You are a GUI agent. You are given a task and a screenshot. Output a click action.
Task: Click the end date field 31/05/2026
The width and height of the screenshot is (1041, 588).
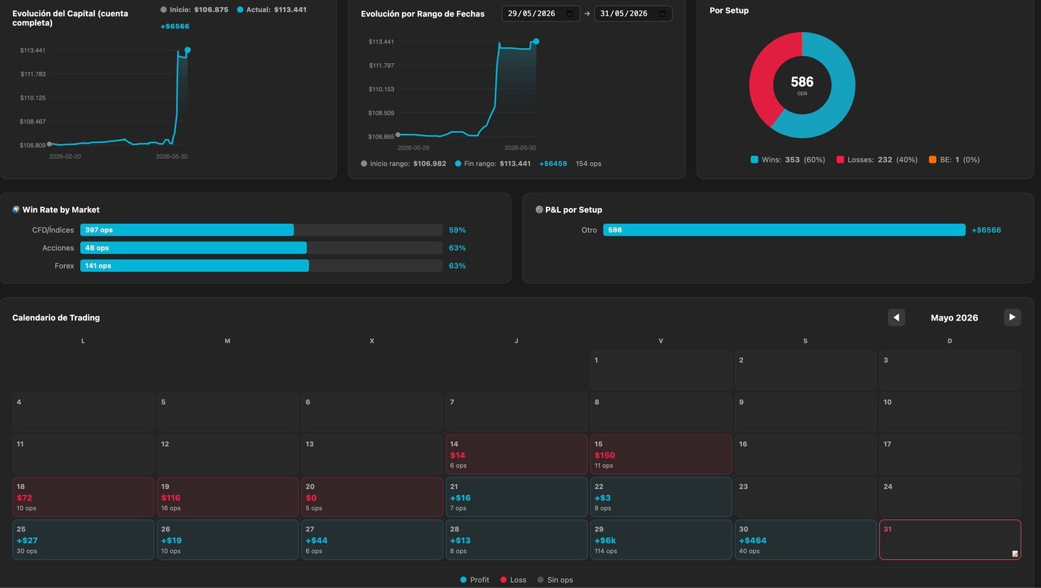[633, 14]
